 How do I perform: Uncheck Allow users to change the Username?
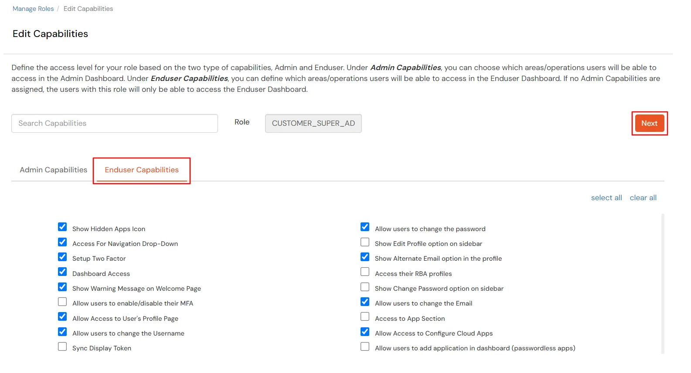coord(62,332)
